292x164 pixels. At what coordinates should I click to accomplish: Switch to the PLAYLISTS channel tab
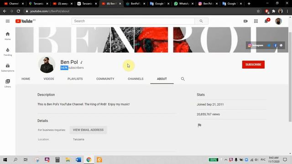(x=75, y=79)
